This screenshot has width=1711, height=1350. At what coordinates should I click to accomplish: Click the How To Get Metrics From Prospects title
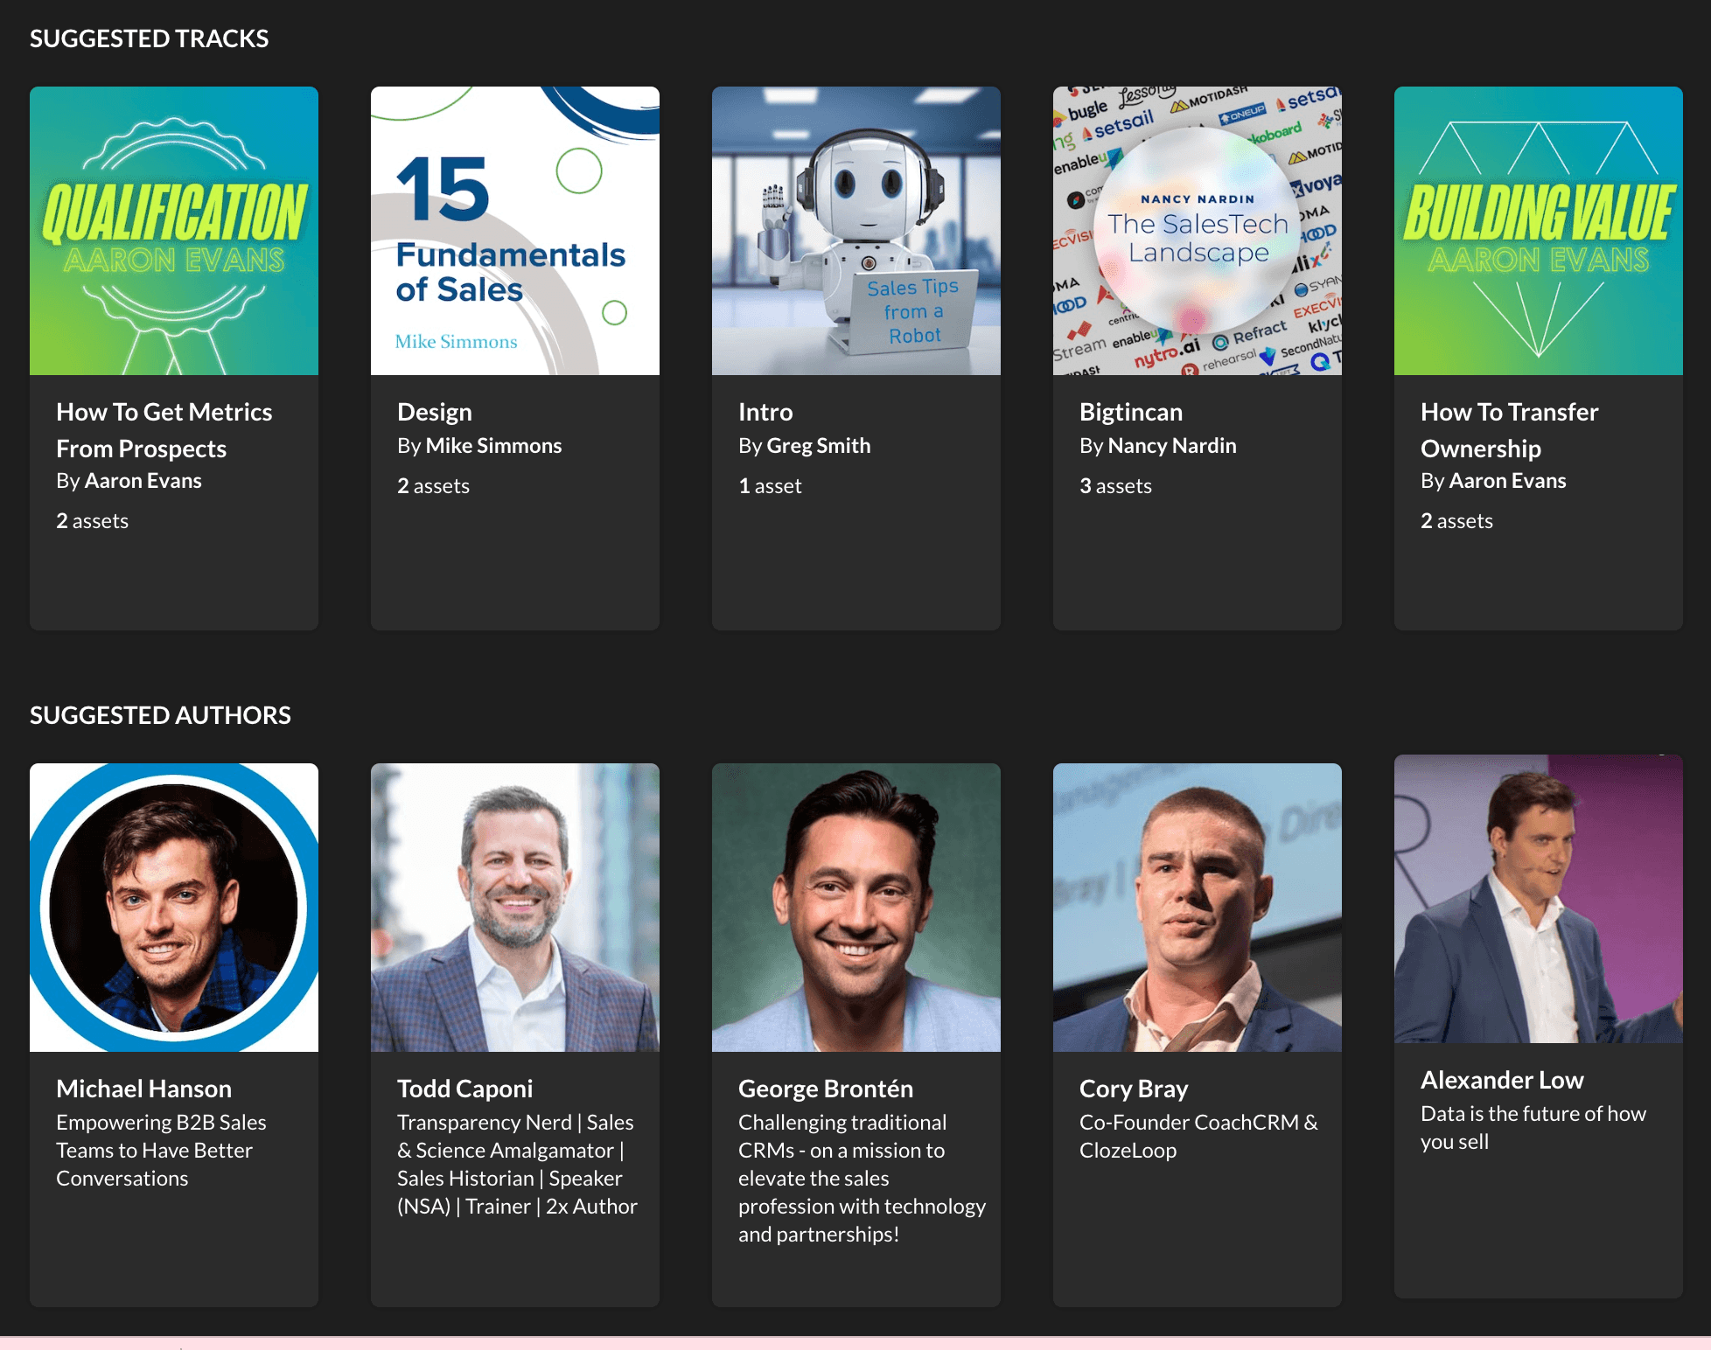164,429
